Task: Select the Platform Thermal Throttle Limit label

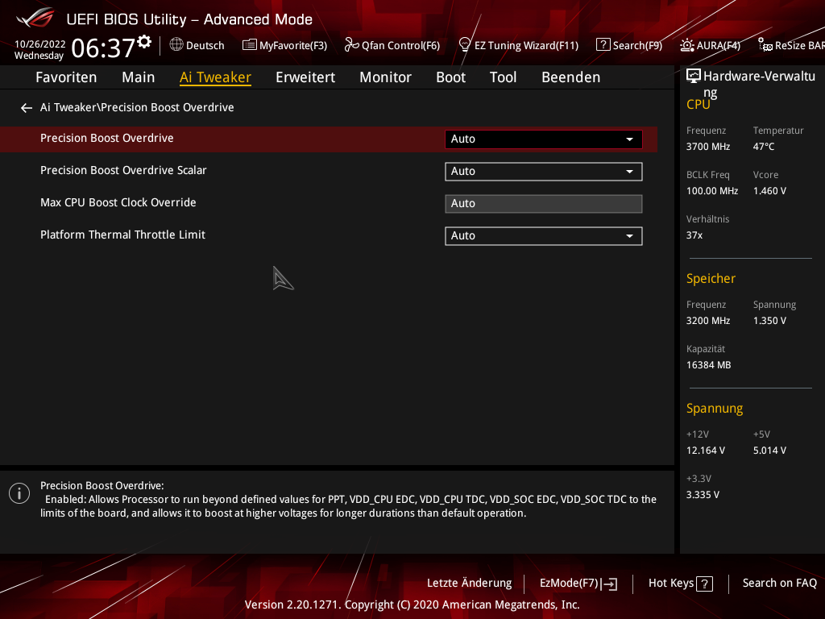Action: click(122, 235)
